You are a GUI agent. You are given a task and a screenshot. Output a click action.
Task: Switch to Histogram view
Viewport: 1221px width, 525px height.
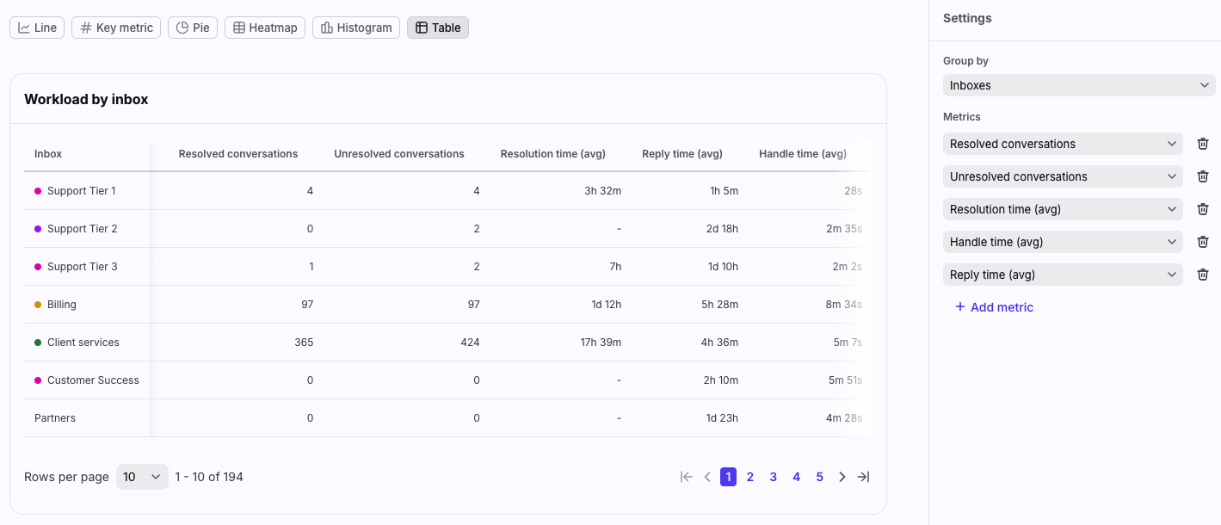click(x=356, y=28)
